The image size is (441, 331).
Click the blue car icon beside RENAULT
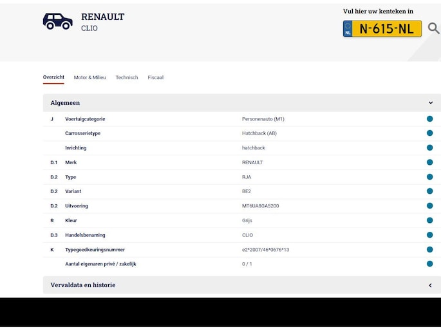coord(57,21)
